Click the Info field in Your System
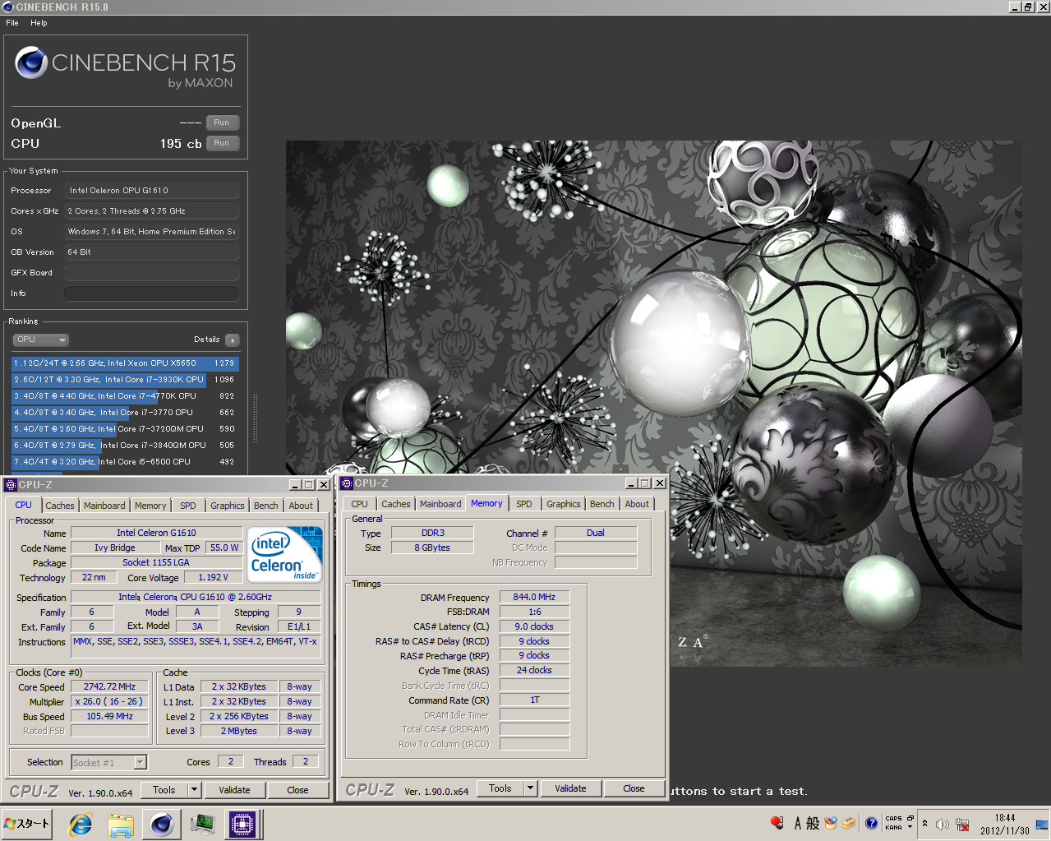 (x=152, y=293)
